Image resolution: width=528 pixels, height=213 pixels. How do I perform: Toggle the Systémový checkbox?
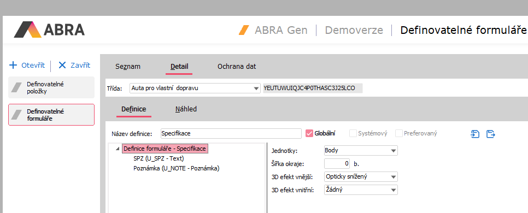353,133
